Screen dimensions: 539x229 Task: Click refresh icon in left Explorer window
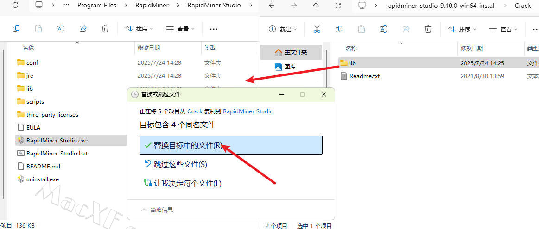coord(15,6)
